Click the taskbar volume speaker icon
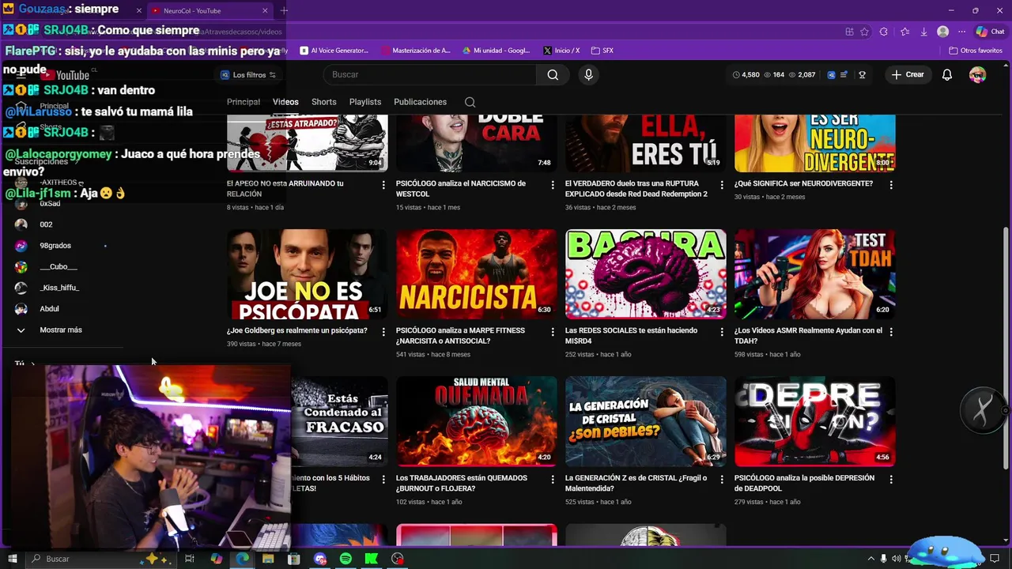Image resolution: width=1012 pixels, height=569 pixels. (x=897, y=559)
